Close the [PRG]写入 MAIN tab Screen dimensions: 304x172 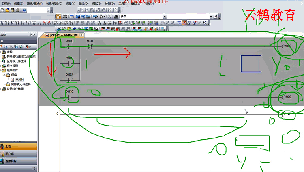(x=81, y=35)
